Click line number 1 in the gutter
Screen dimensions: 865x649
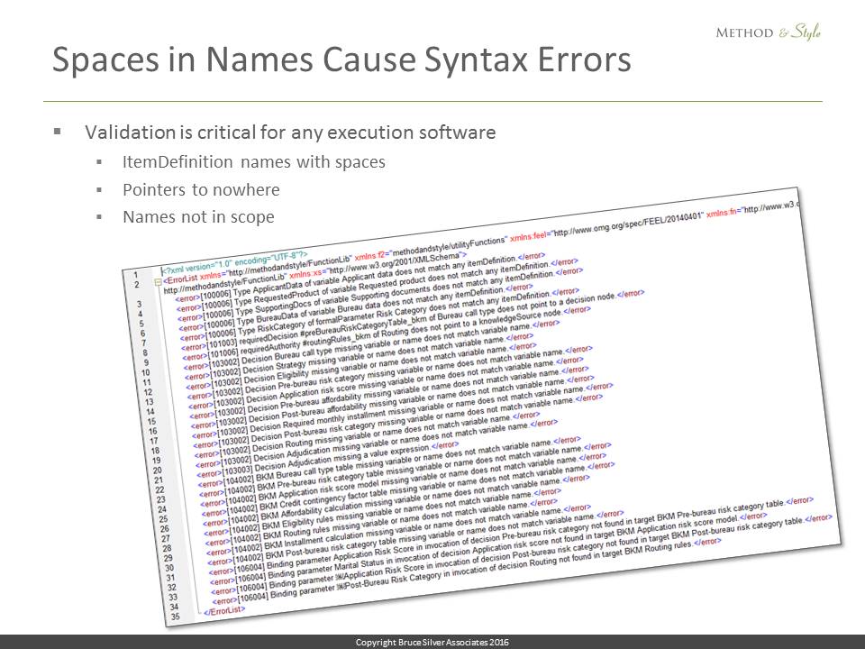135,273
